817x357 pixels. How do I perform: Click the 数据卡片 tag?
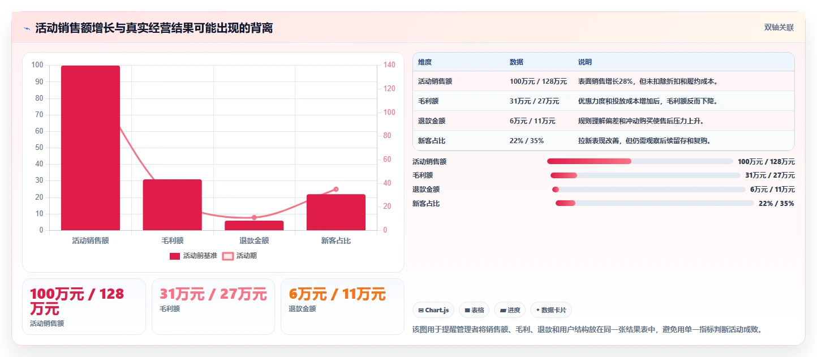pos(551,310)
